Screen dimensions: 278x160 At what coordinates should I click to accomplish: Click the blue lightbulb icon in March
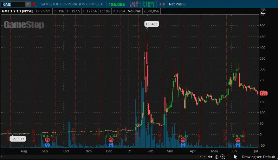pyautogui.click(x=183, y=145)
